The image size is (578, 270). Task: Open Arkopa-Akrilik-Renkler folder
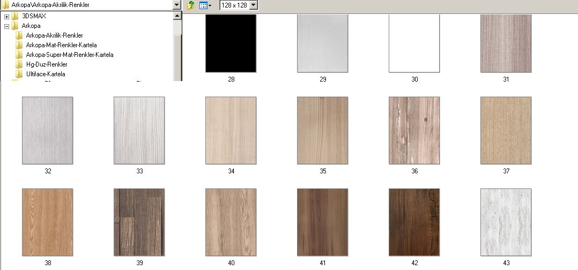point(54,35)
